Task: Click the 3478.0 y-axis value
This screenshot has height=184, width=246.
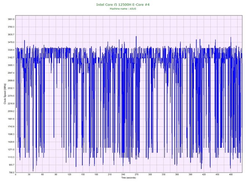Action: point(11,42)
